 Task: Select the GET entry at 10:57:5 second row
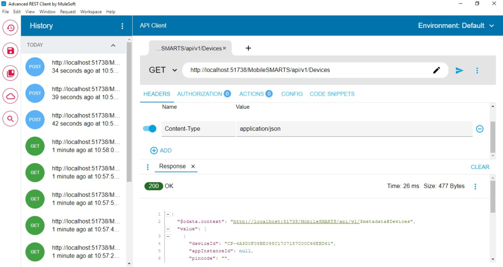pos(73,199)
